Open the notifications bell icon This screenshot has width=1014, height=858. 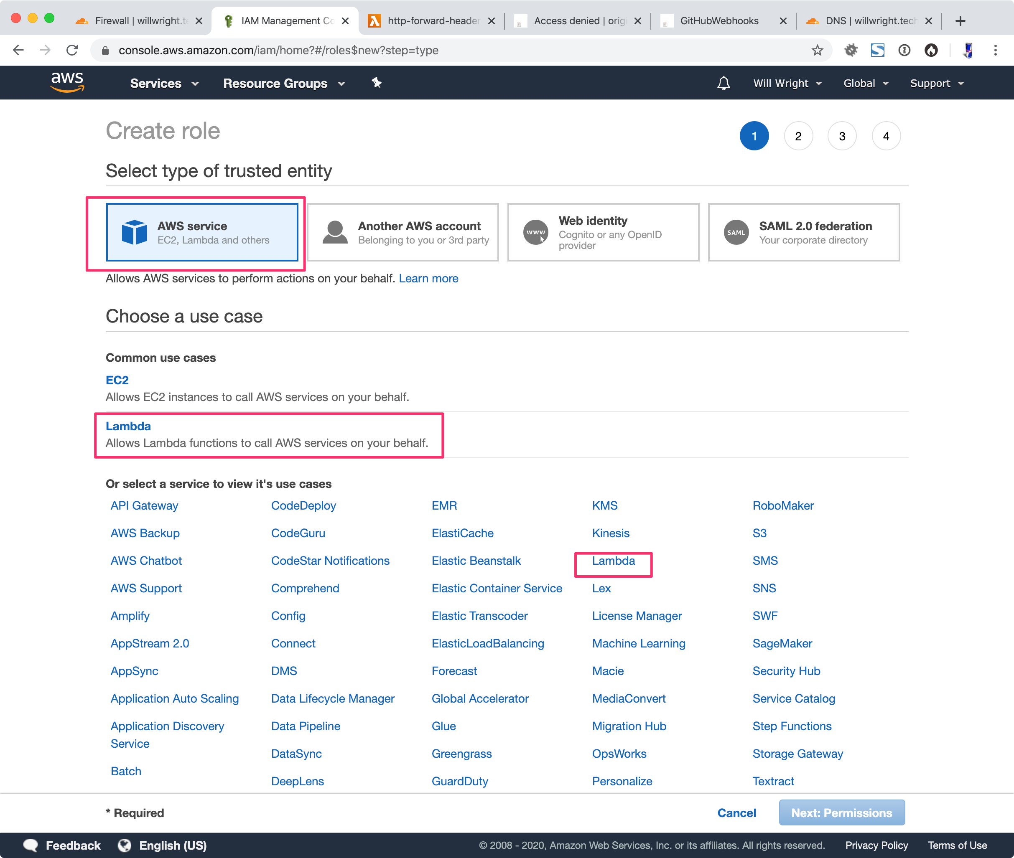[x=724, y=83]
